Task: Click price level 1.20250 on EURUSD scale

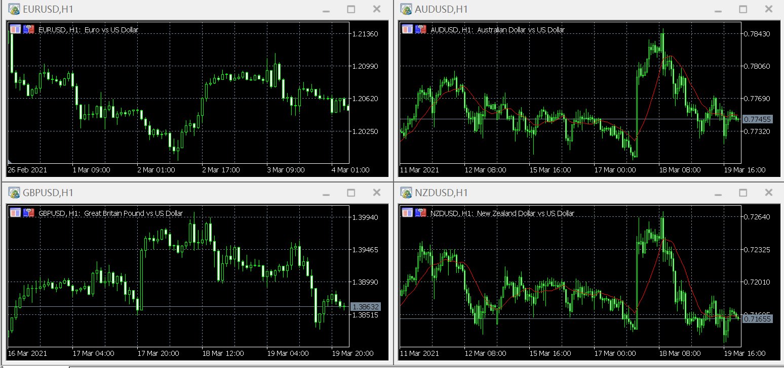Action: pyautogui.click(x=366, y=131)
